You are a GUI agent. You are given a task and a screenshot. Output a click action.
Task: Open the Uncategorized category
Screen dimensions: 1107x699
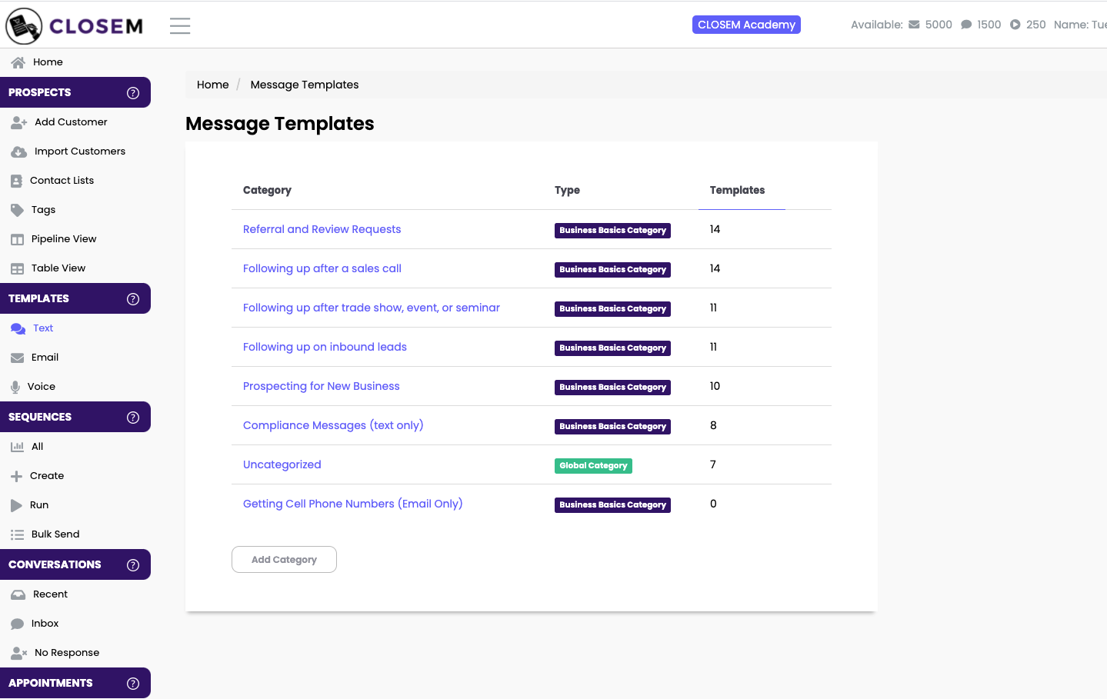282,464
